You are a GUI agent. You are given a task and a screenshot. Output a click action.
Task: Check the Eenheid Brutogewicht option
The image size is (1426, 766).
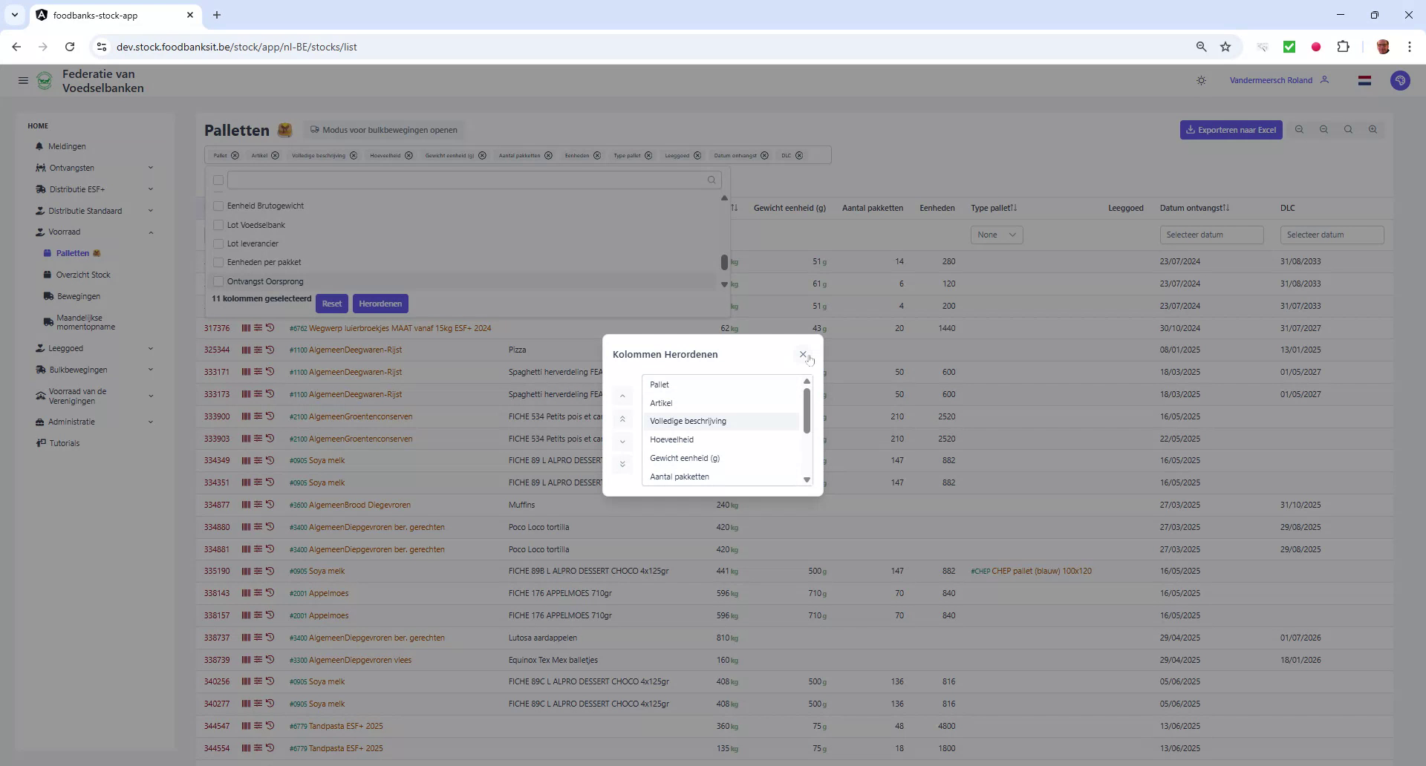[218, 206]
